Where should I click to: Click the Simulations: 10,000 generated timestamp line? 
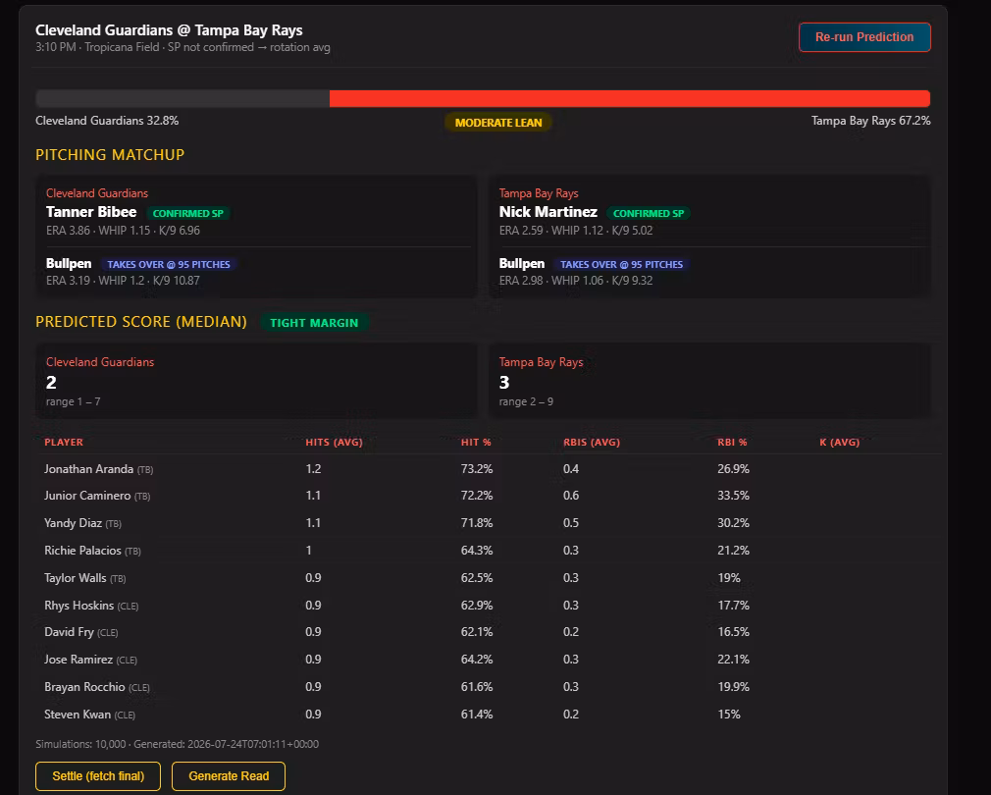click(x=177, y=744)
